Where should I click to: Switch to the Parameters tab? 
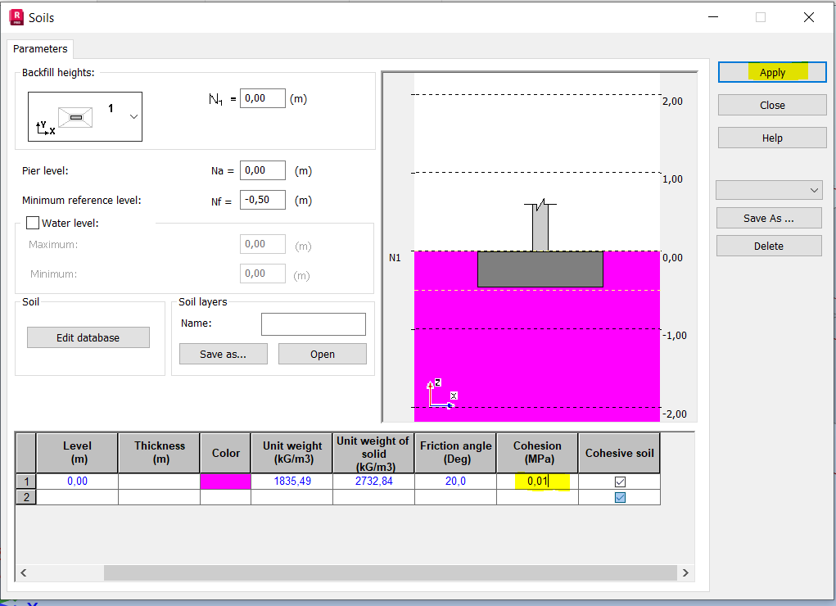pos(39,48)
